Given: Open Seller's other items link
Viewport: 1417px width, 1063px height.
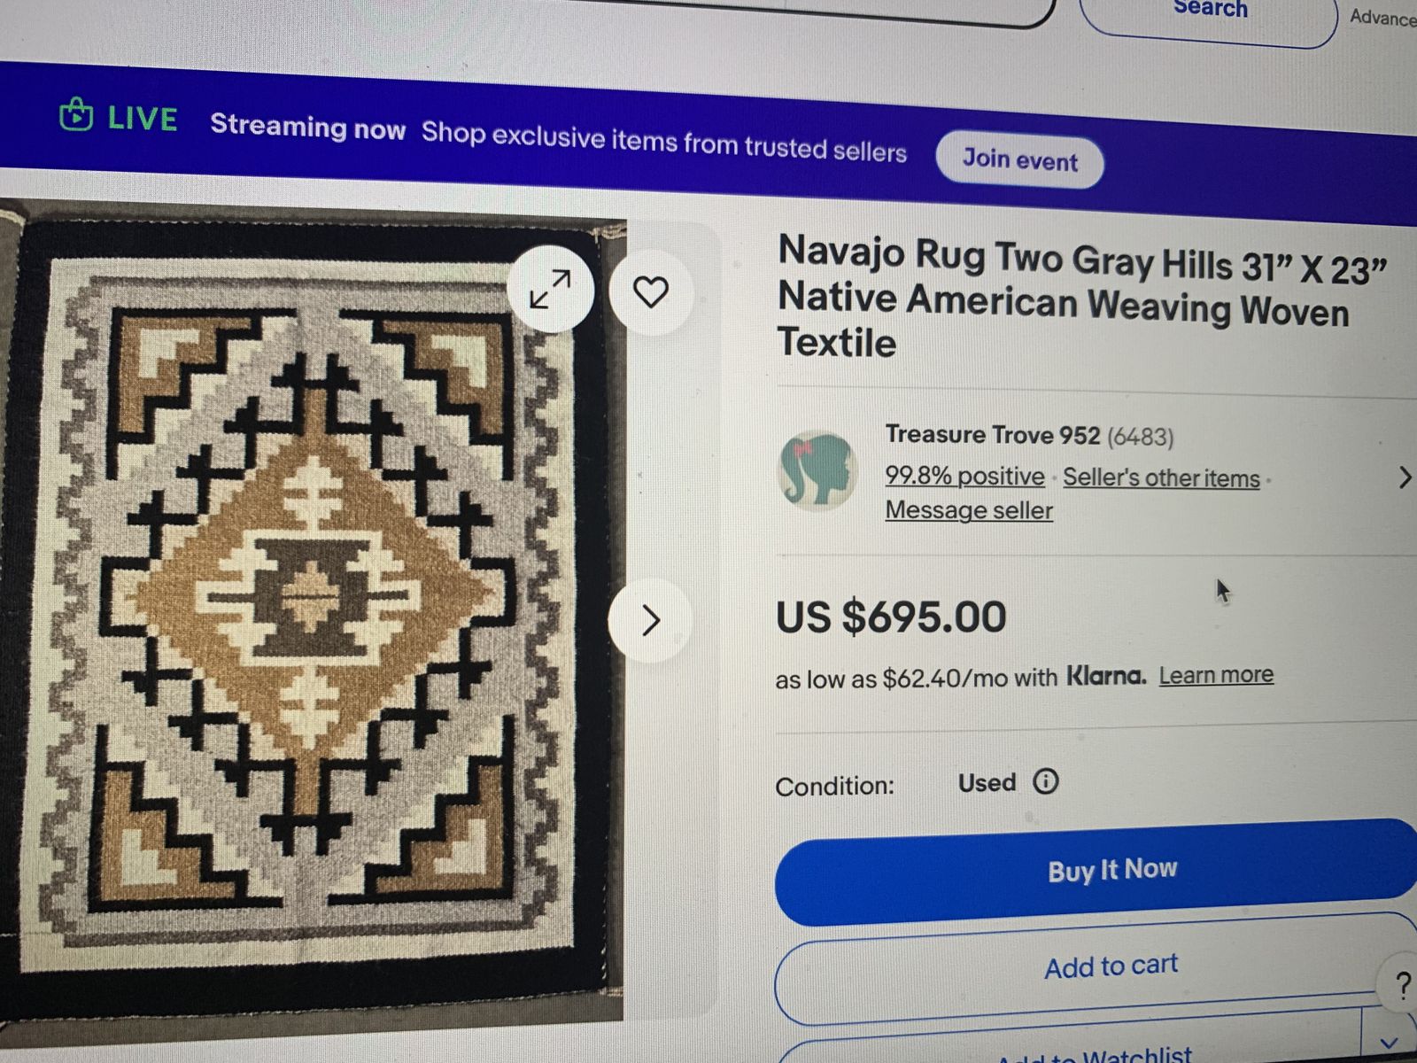Looking at the screenshot, I should (x=1161, y=478).
